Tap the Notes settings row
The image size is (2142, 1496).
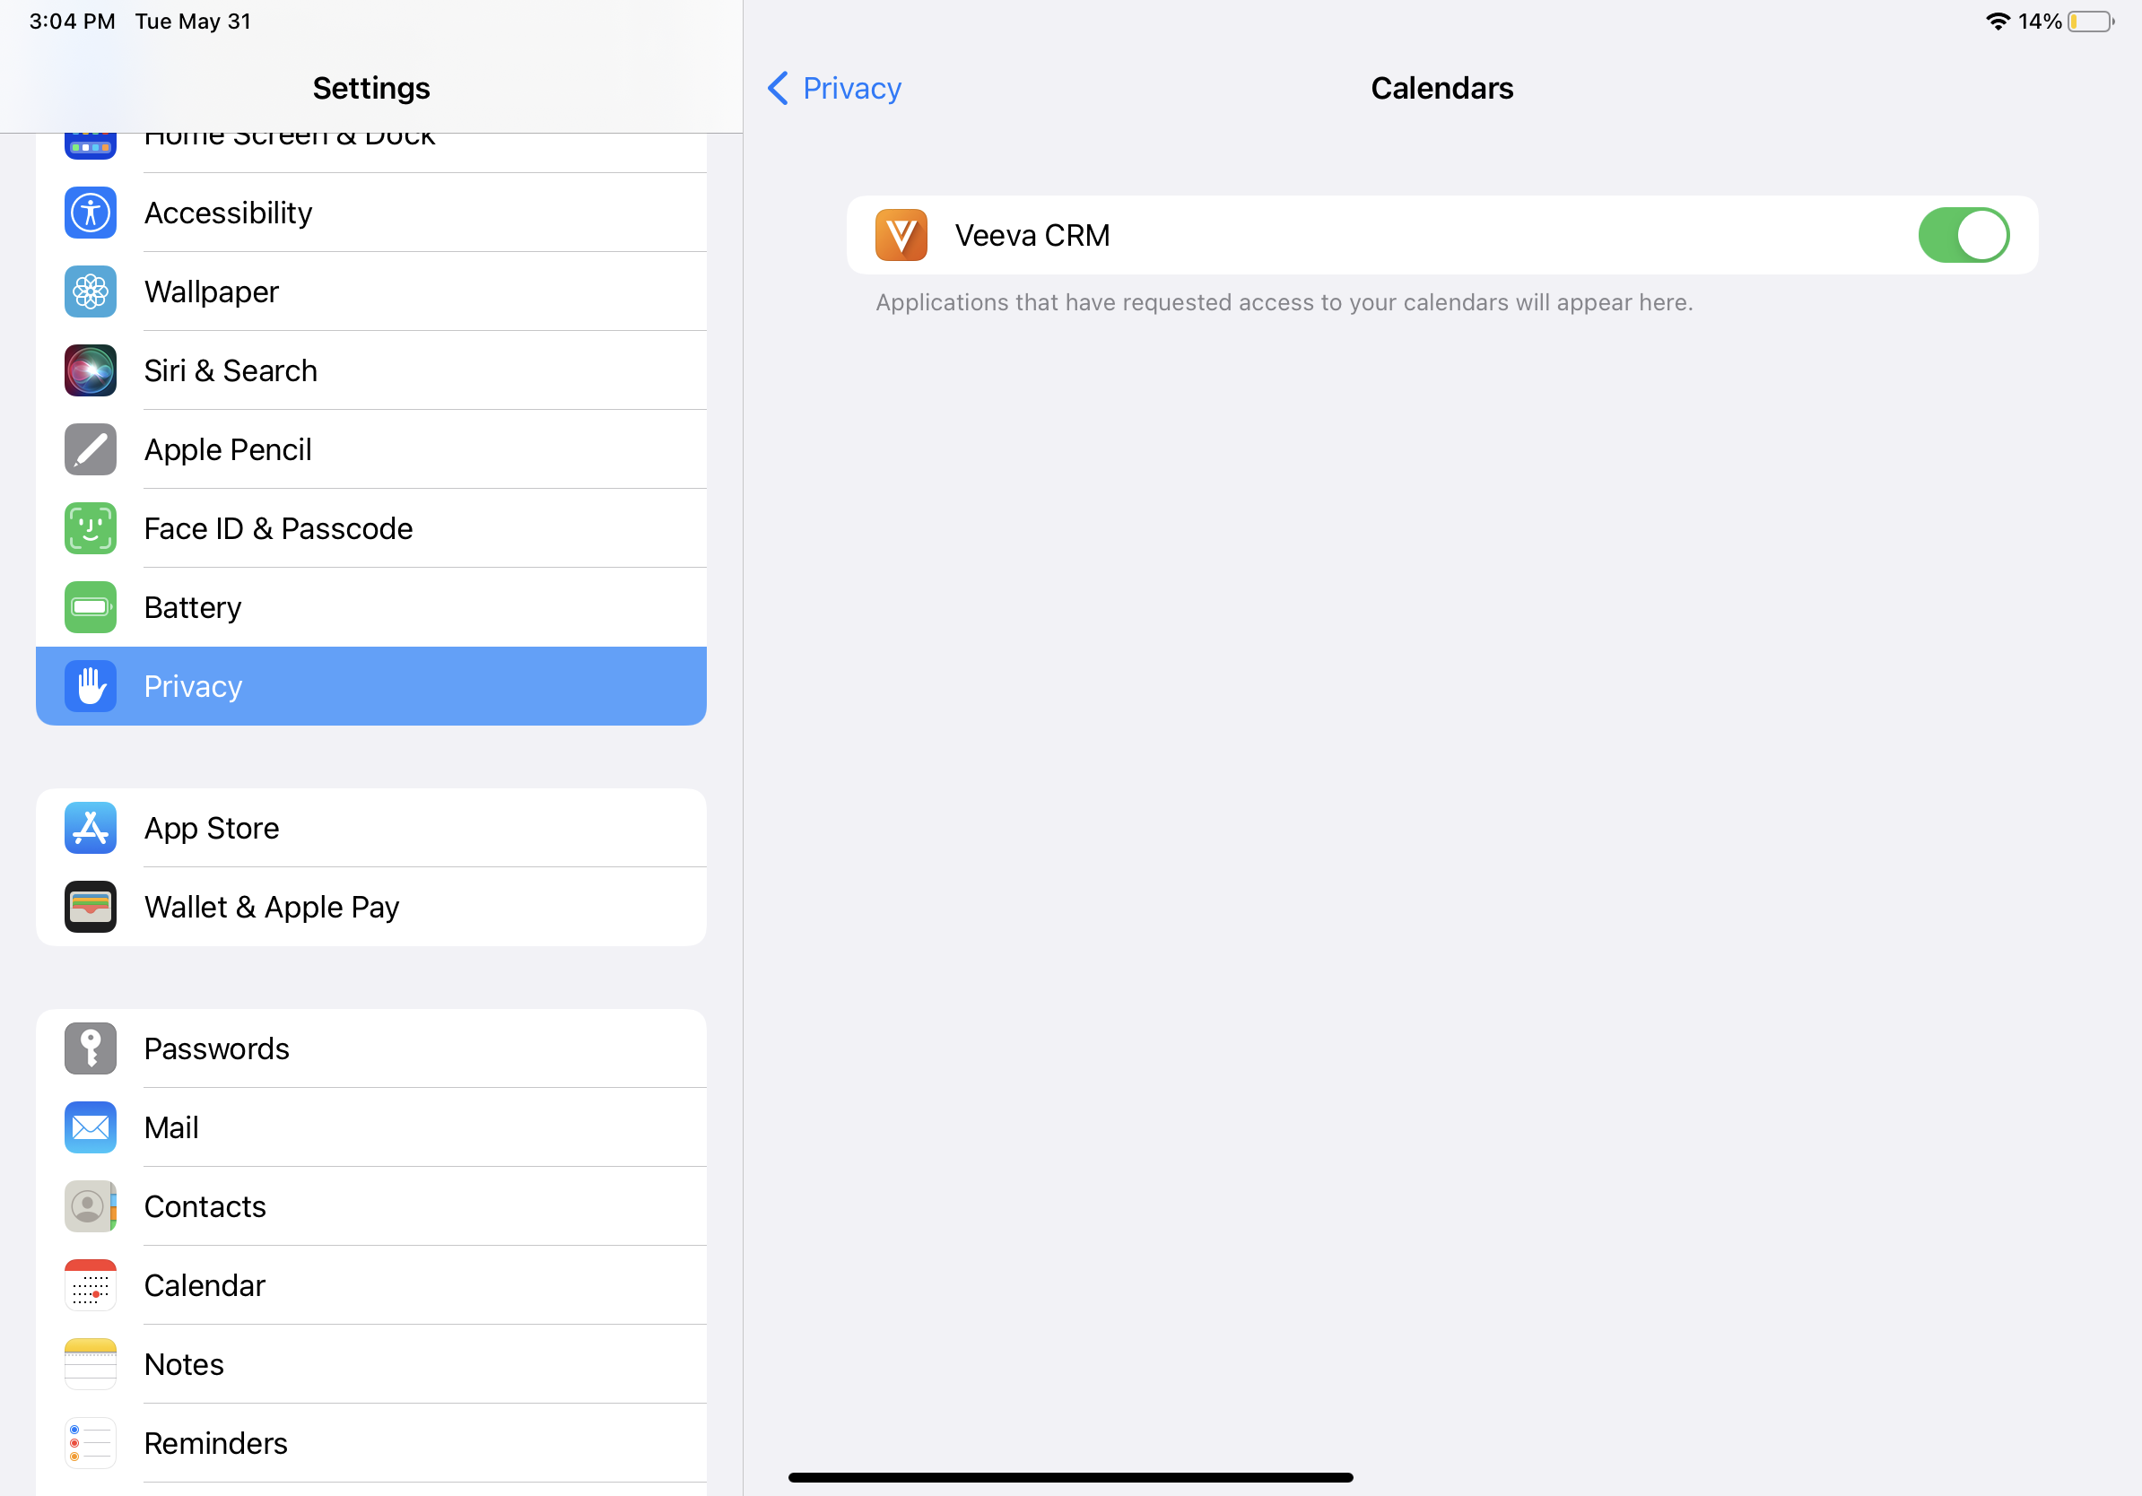(x=371, y=1364)
